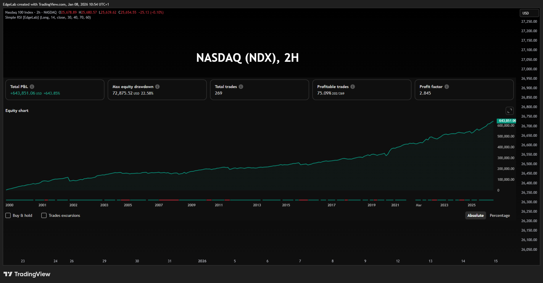543x283 pixels.
Task: Enable the Buy & hold checkbox
Action: [8, 215]
